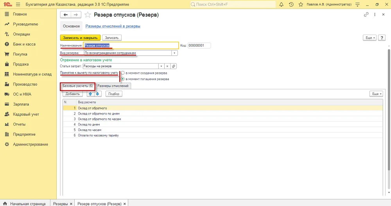This screenshot has height=206, width=391.
Task: Open Размеры отчислений в резервы link
Action: point(113,26)
